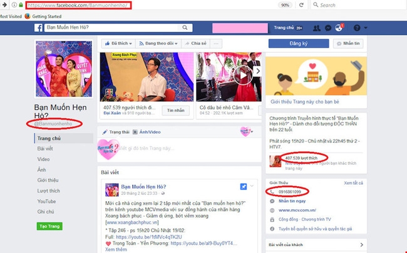Click the help question mark icon
Screen dimensions: 407x253
(x=357, y=27)
